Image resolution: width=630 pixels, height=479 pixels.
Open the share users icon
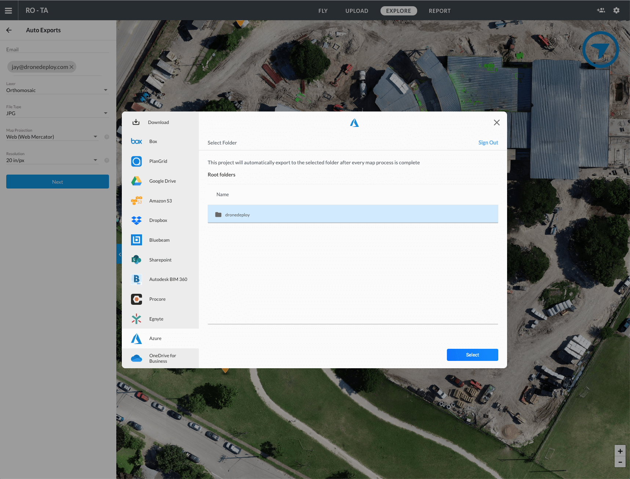[601, 10]
